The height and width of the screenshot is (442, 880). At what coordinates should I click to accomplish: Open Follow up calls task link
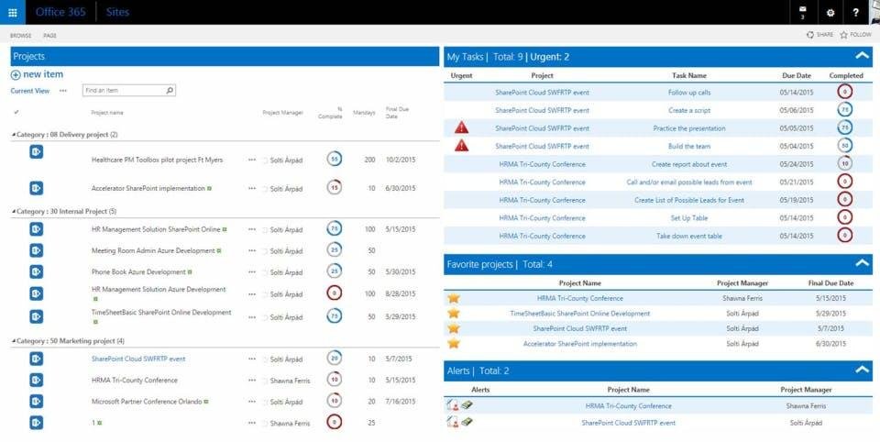pos(689,92)
